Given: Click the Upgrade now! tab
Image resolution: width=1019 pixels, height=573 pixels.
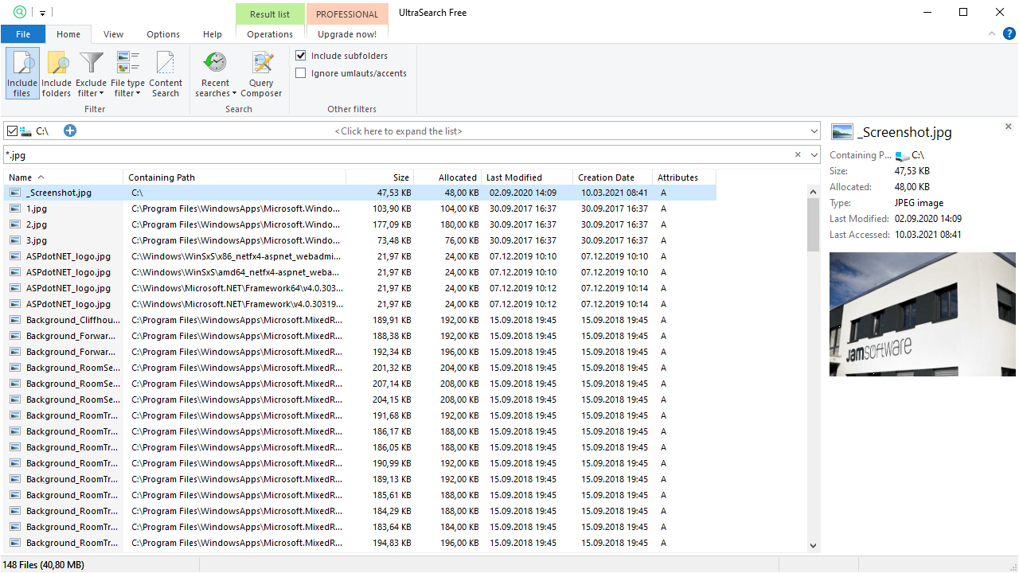Looking at the screenshot, I should (x=347, y=34).
